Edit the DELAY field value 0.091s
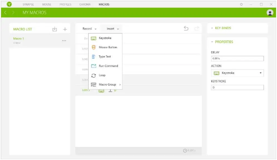Image resolution: width=277 pixels, height=160 pixels. 237,59
